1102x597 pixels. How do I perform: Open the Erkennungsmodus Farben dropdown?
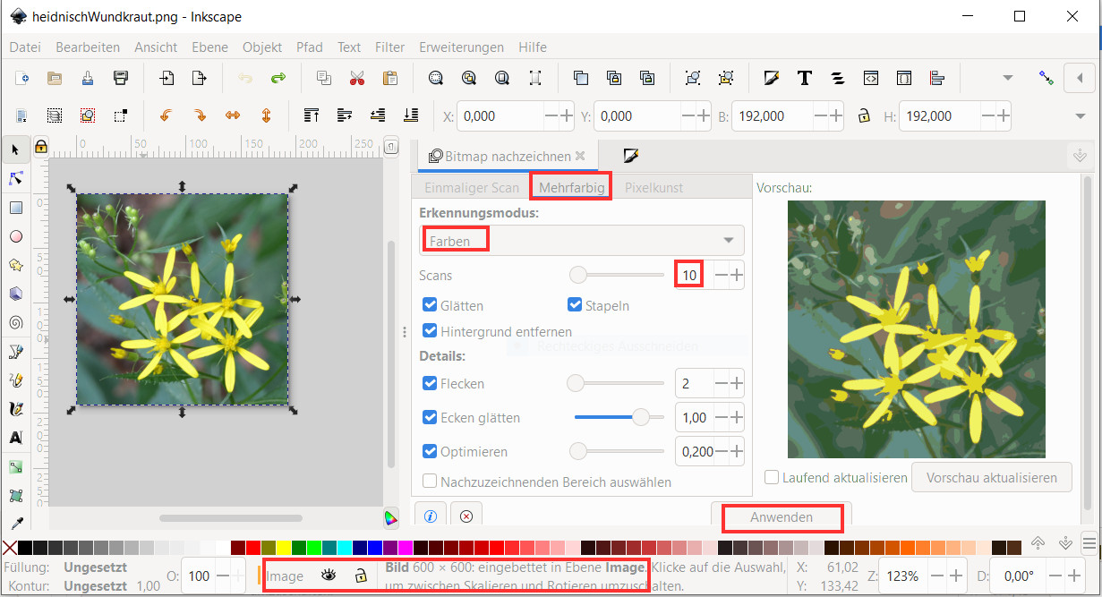582,240
